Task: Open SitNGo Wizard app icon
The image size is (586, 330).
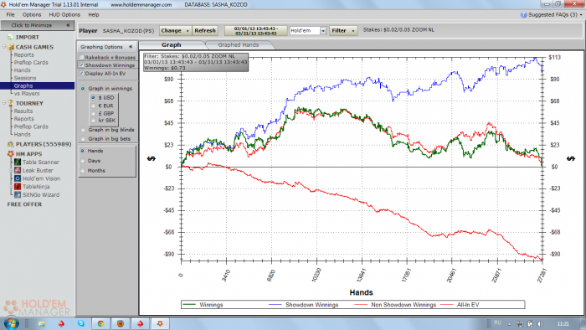Action: (18, 194)
